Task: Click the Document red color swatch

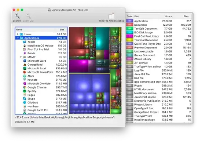Action: point(130,25)
